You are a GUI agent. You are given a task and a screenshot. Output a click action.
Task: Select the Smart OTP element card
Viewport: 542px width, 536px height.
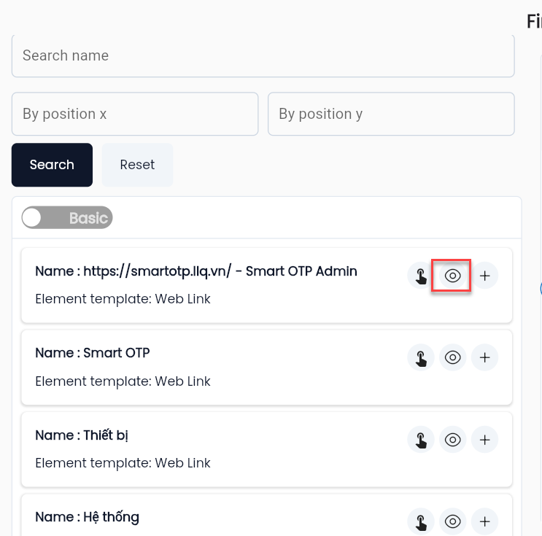tap(266, 368)
